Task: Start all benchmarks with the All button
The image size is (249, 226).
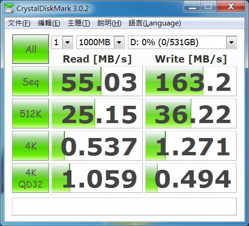Action: 30,49
